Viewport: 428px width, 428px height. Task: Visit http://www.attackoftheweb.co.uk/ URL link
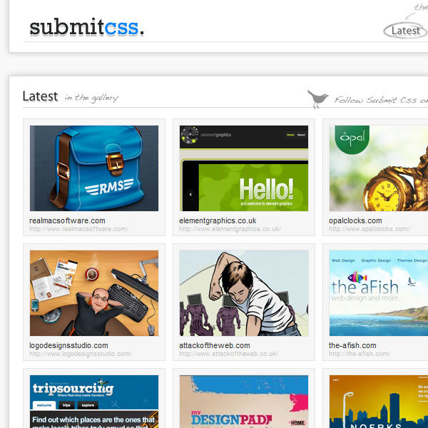[228, 354]
